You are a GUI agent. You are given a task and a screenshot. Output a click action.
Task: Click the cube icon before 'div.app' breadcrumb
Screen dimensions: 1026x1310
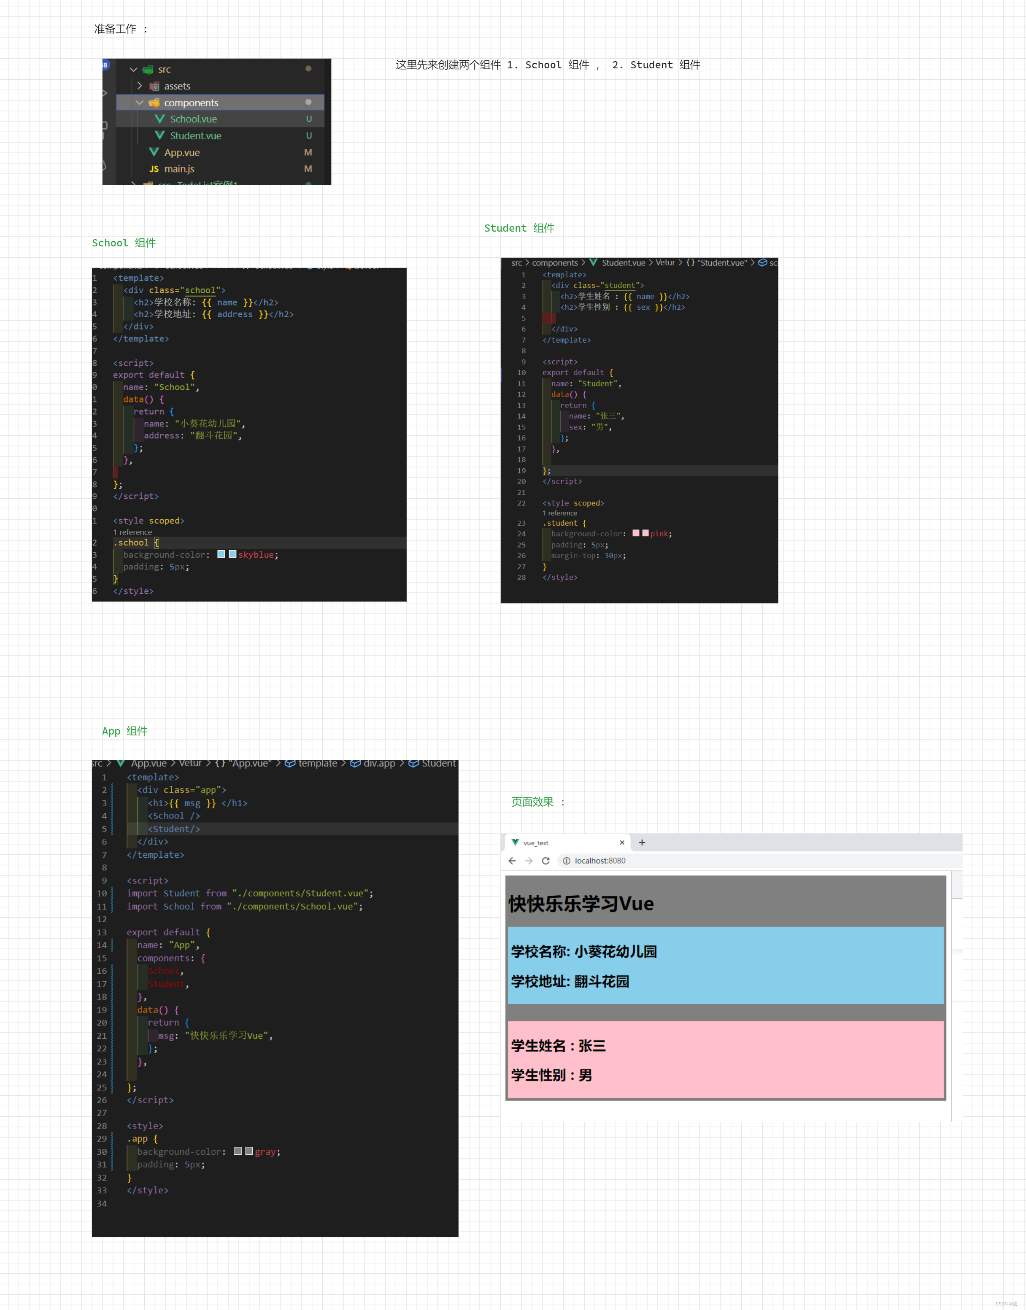(355, 763)
